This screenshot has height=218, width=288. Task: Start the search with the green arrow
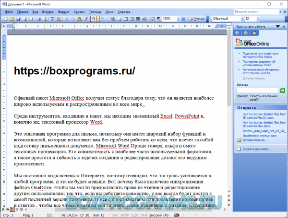283,91
